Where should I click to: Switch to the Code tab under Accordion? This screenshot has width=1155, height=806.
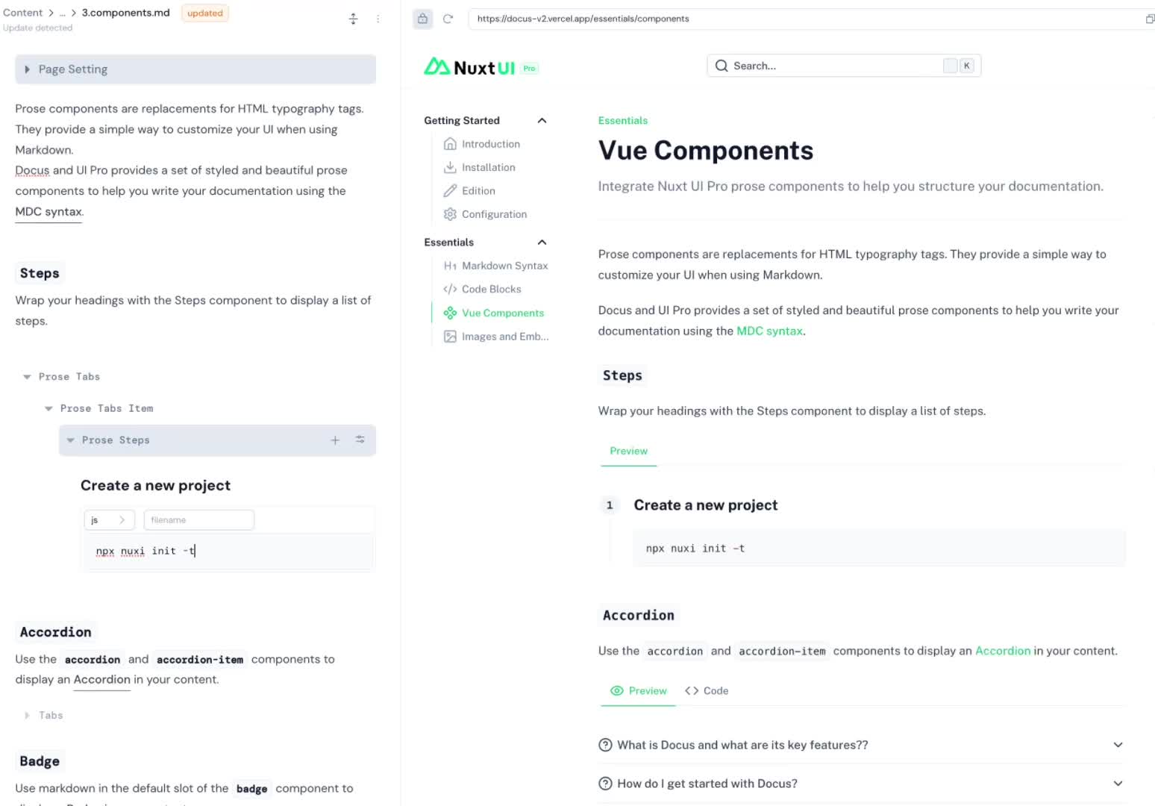(707, 691)
